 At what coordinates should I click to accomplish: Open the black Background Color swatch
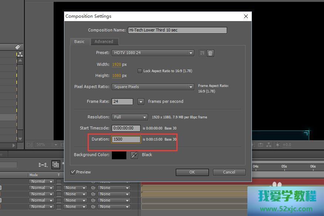pos(119,155)
